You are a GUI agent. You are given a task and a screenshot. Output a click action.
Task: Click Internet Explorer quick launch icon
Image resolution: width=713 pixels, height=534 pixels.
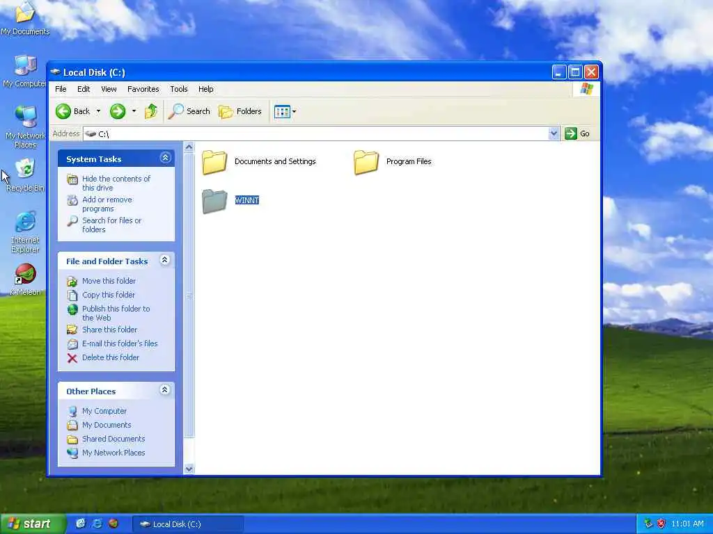97,524
